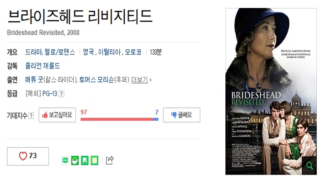Viewport: 320px width, 191px height.
Task: Click the red expectation rating bar
Action: pyautogui.click(x=117, y=119)
